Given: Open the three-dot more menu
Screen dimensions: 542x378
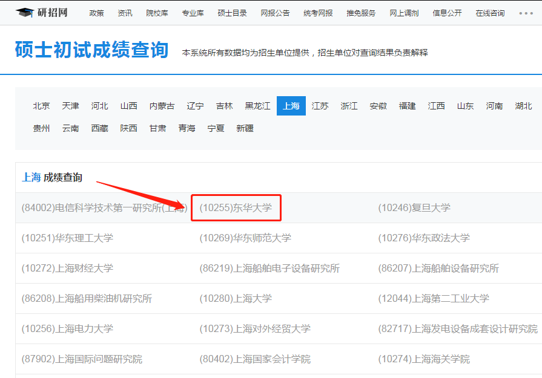Looking at the screenshot, I should 526,13.
